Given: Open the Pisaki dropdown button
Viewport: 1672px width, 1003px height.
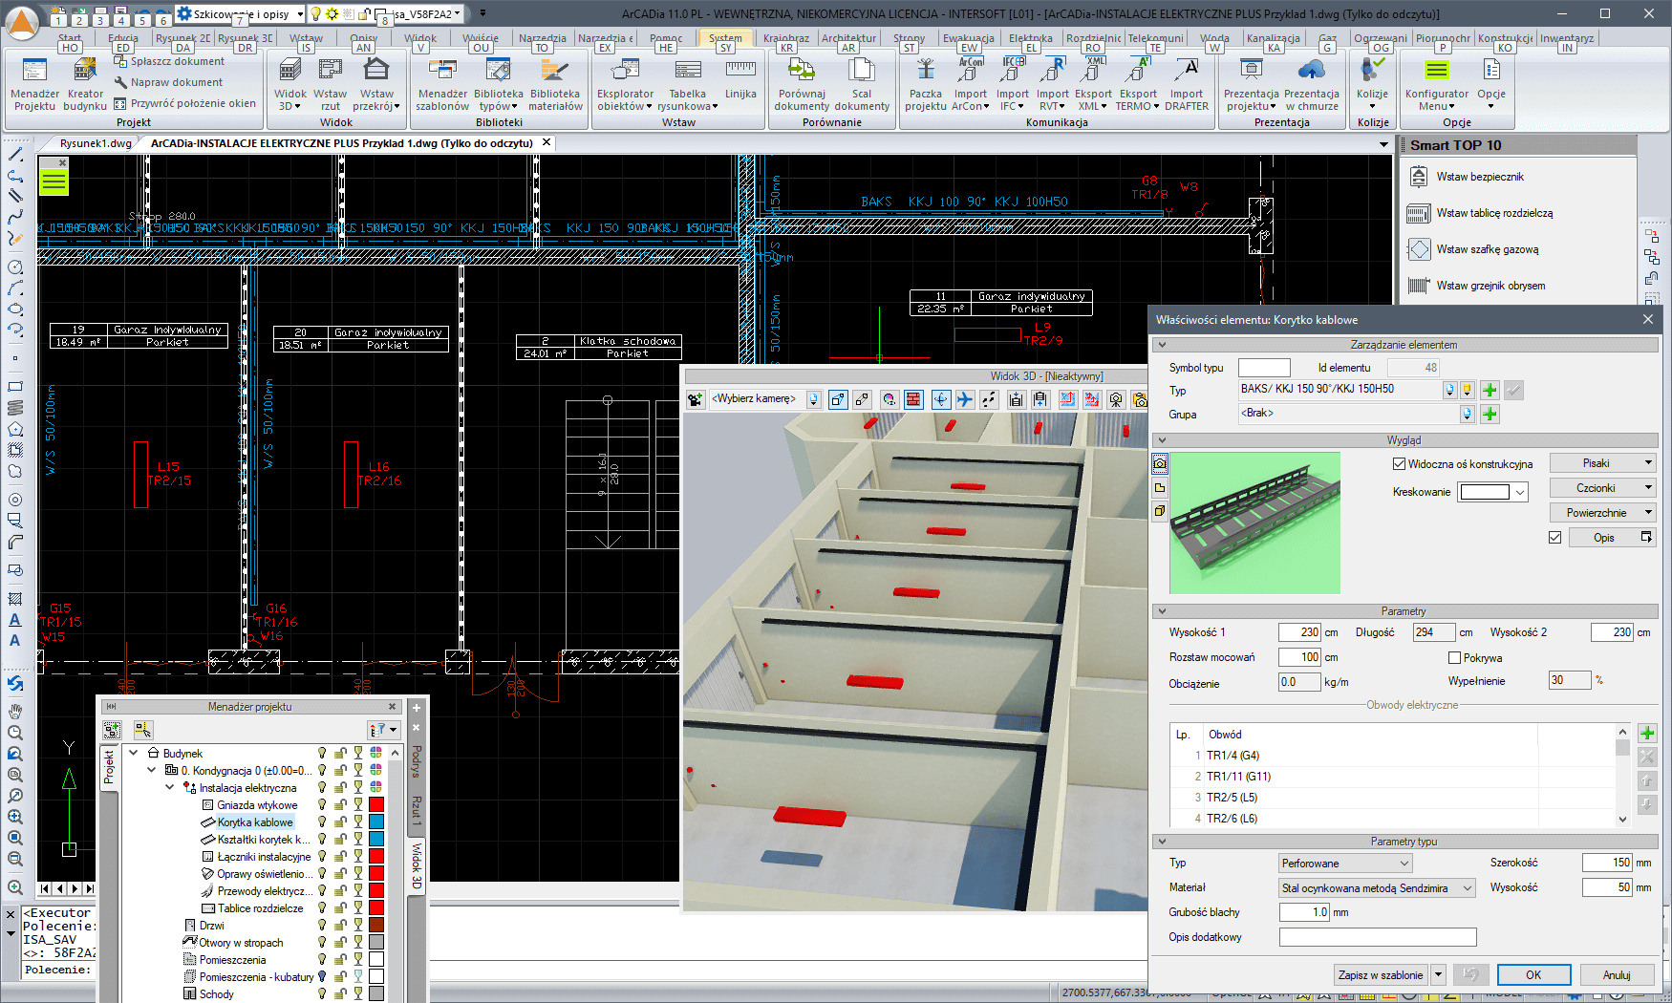Looking at the screenshot, I should click(x=1602, y=463).
